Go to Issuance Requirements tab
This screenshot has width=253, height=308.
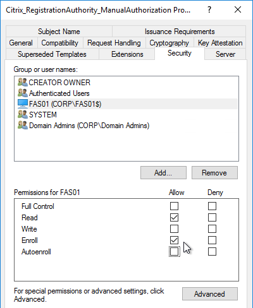coord(180,32)
